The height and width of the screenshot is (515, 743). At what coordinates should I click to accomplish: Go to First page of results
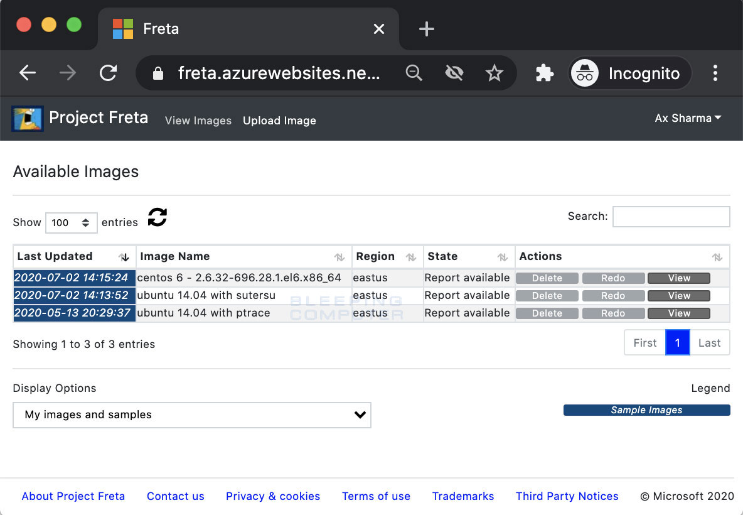(645, 342)
